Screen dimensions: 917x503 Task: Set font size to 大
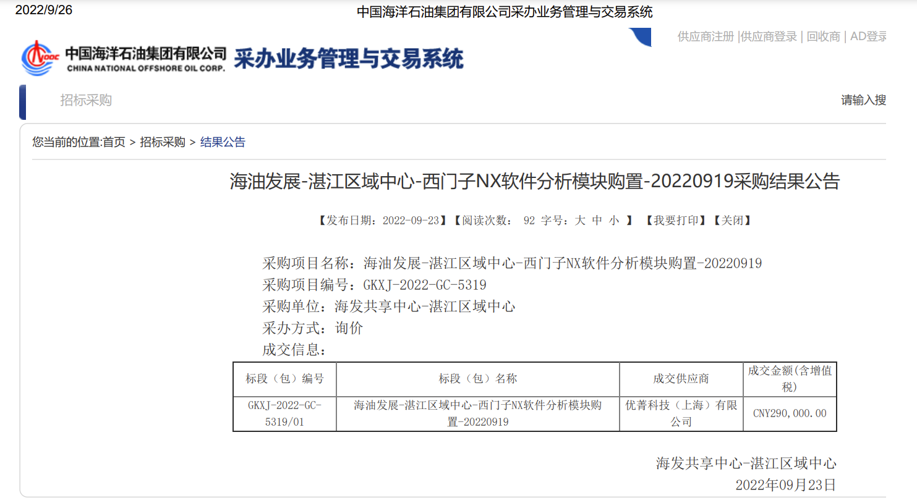click(x=580, y=221)
